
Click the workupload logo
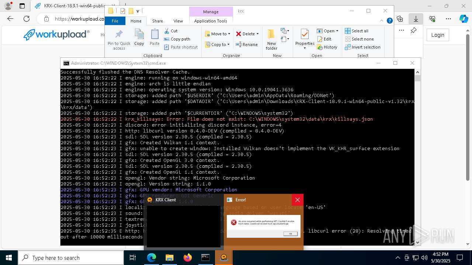(x=56, y=35)
